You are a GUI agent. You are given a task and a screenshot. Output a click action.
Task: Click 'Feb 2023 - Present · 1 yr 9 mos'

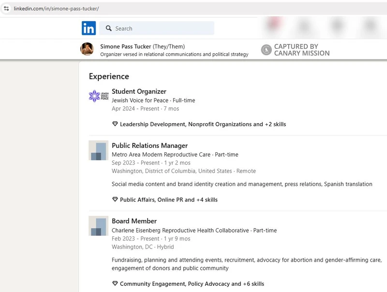tap(151, 239)
